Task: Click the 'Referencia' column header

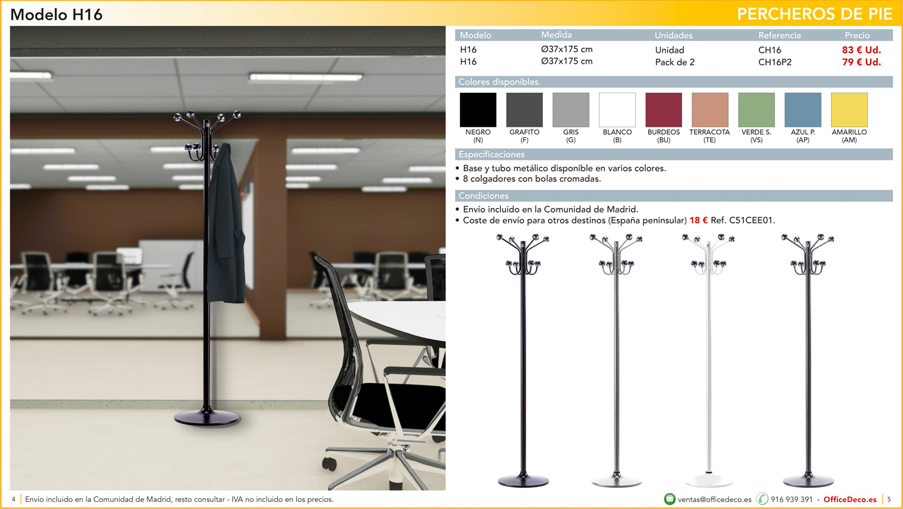Action: [779, 35]
